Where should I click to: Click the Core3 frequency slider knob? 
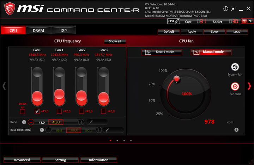tap(103, 97)
